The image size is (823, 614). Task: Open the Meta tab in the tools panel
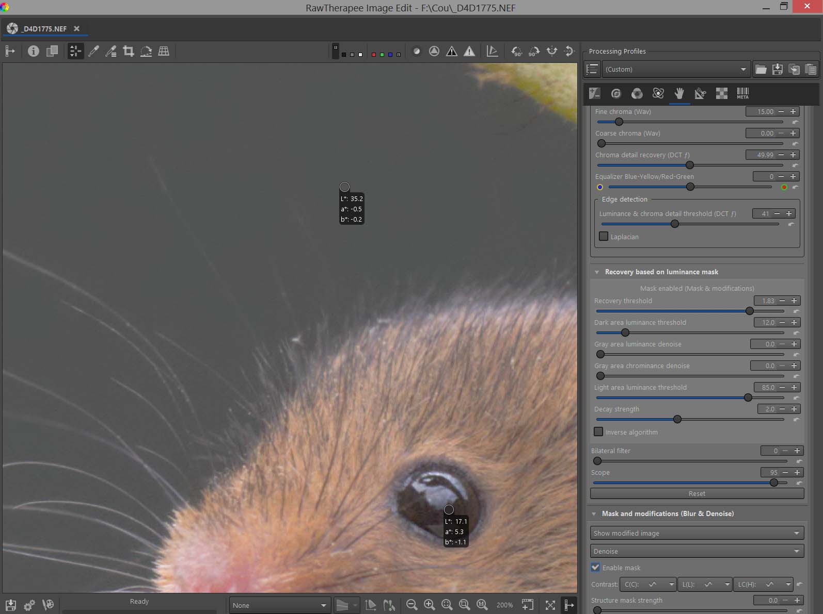tap(742, 93)
